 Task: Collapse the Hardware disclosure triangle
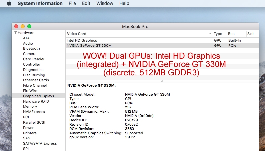tap(15, 33)
